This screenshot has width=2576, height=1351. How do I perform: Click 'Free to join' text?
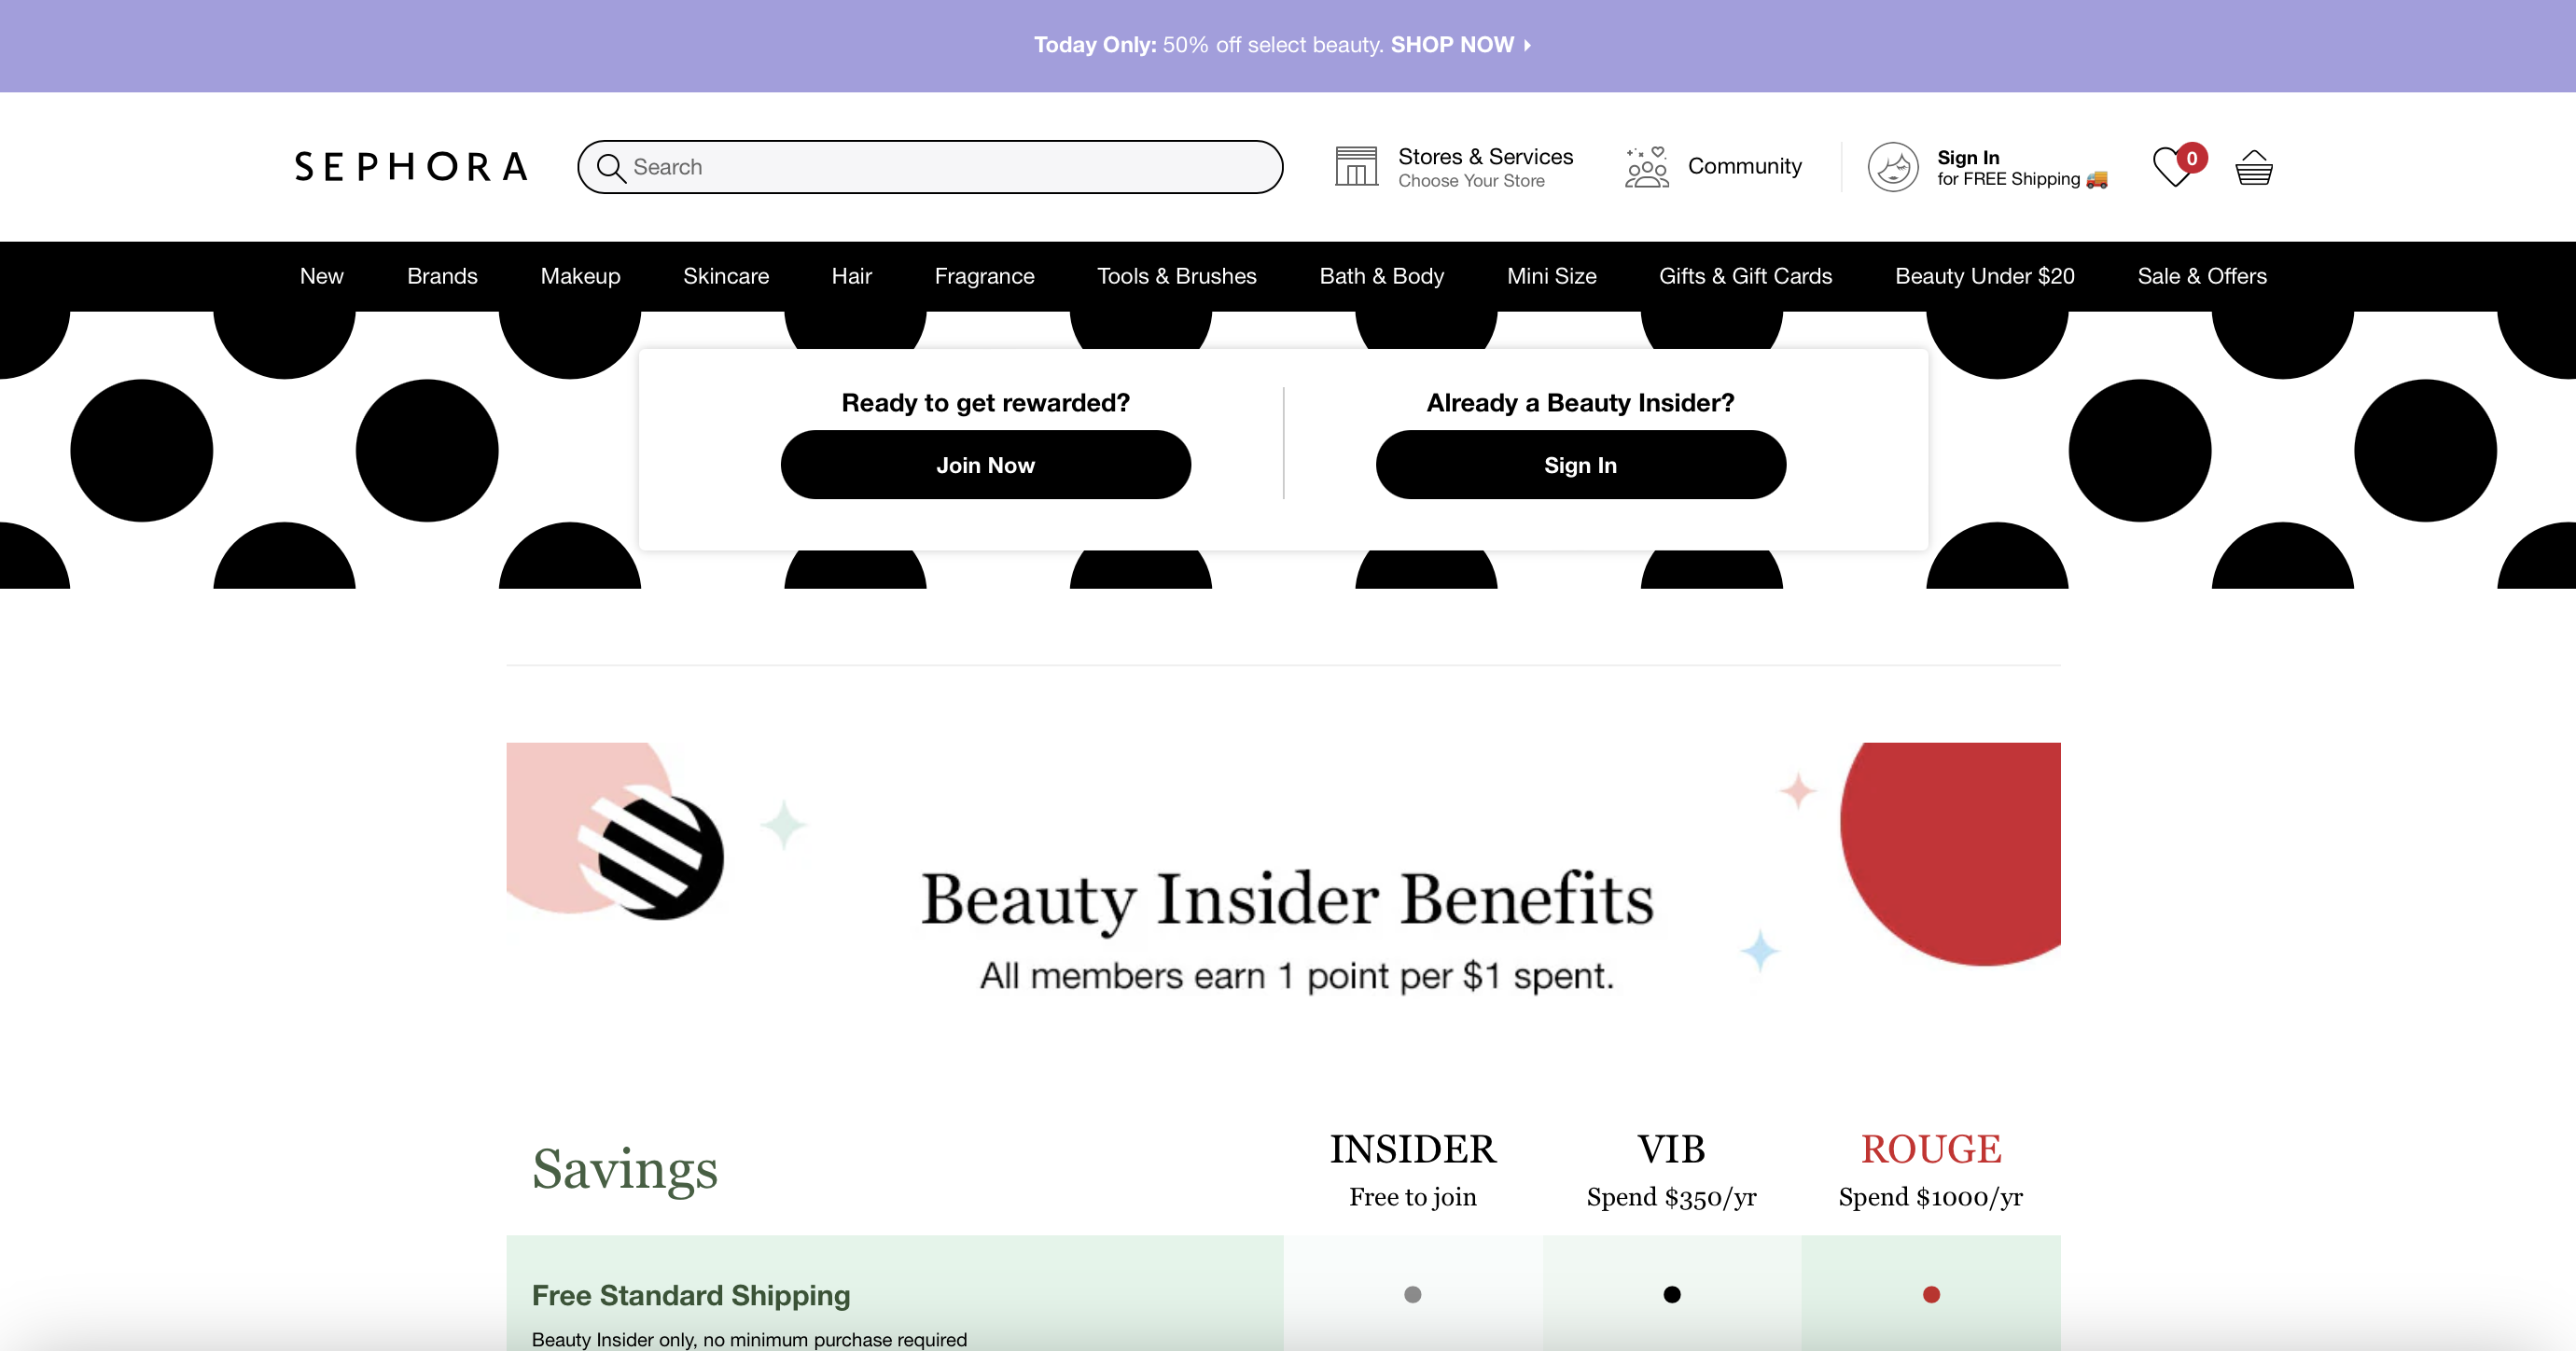1413,1197
